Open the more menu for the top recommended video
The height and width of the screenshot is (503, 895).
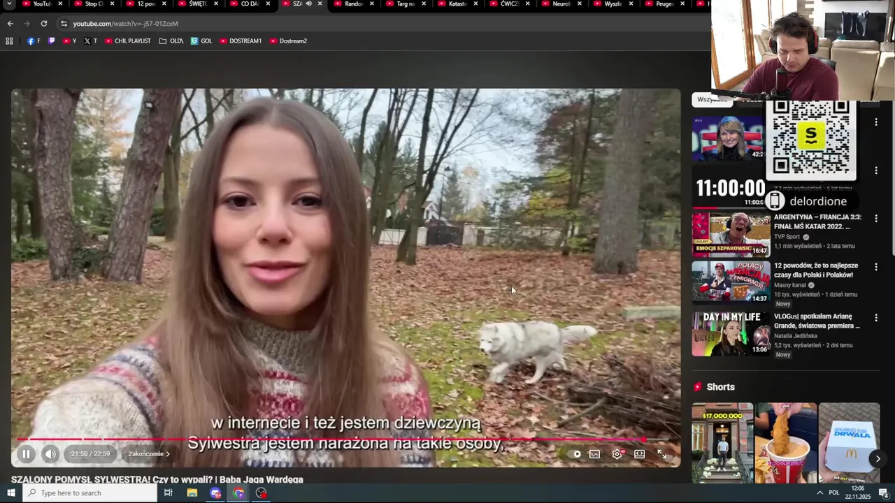coord(876,122)
